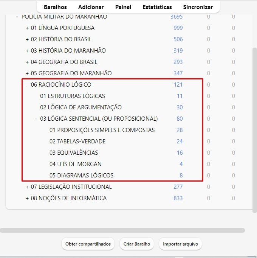This screenshot has height=258, width=257.
Task: Click Sincronizar in the top menu
Action: click(x=198, y=7)
